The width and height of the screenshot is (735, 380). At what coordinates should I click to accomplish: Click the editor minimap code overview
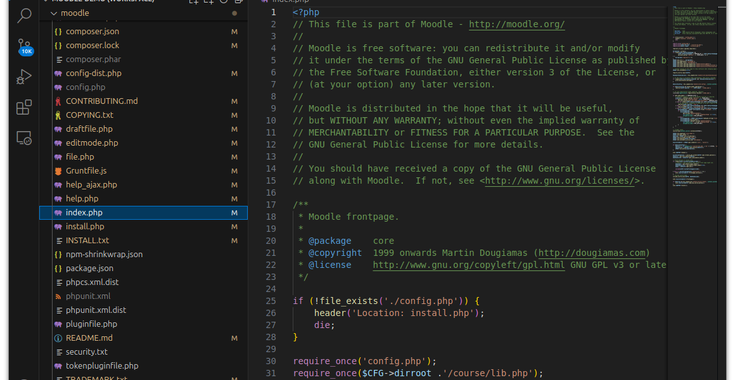pyautogui.click(x=695, y=96)
